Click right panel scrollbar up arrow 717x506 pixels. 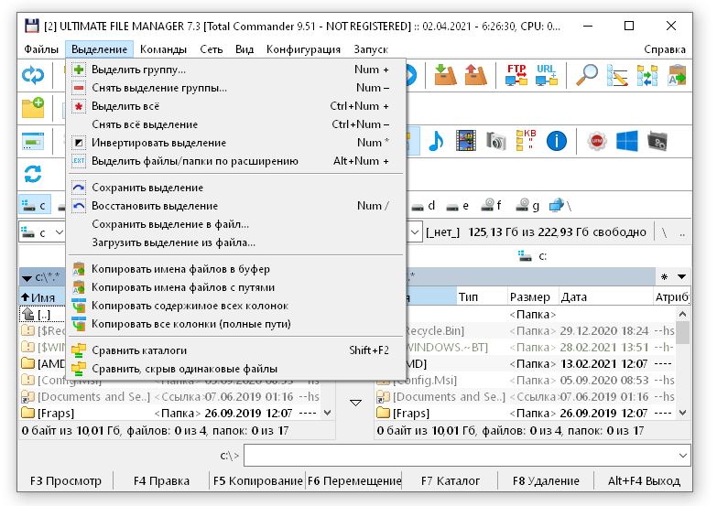tap(682, 314)
